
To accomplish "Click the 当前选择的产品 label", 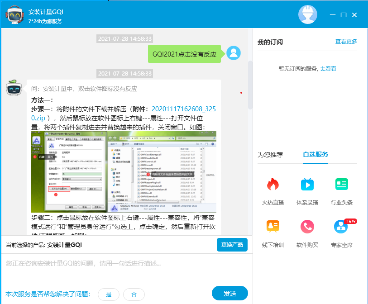I will click(26, 245).
